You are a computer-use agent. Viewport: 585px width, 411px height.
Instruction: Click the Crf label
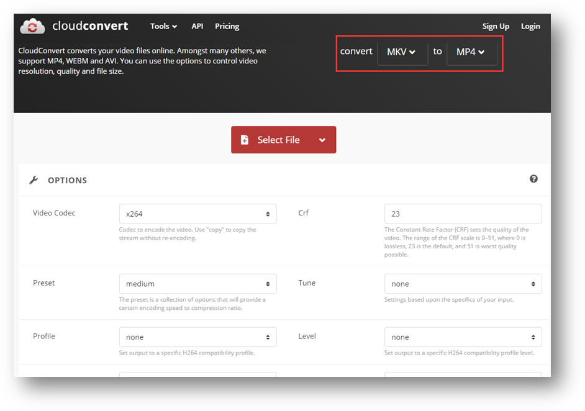[303, 213]
